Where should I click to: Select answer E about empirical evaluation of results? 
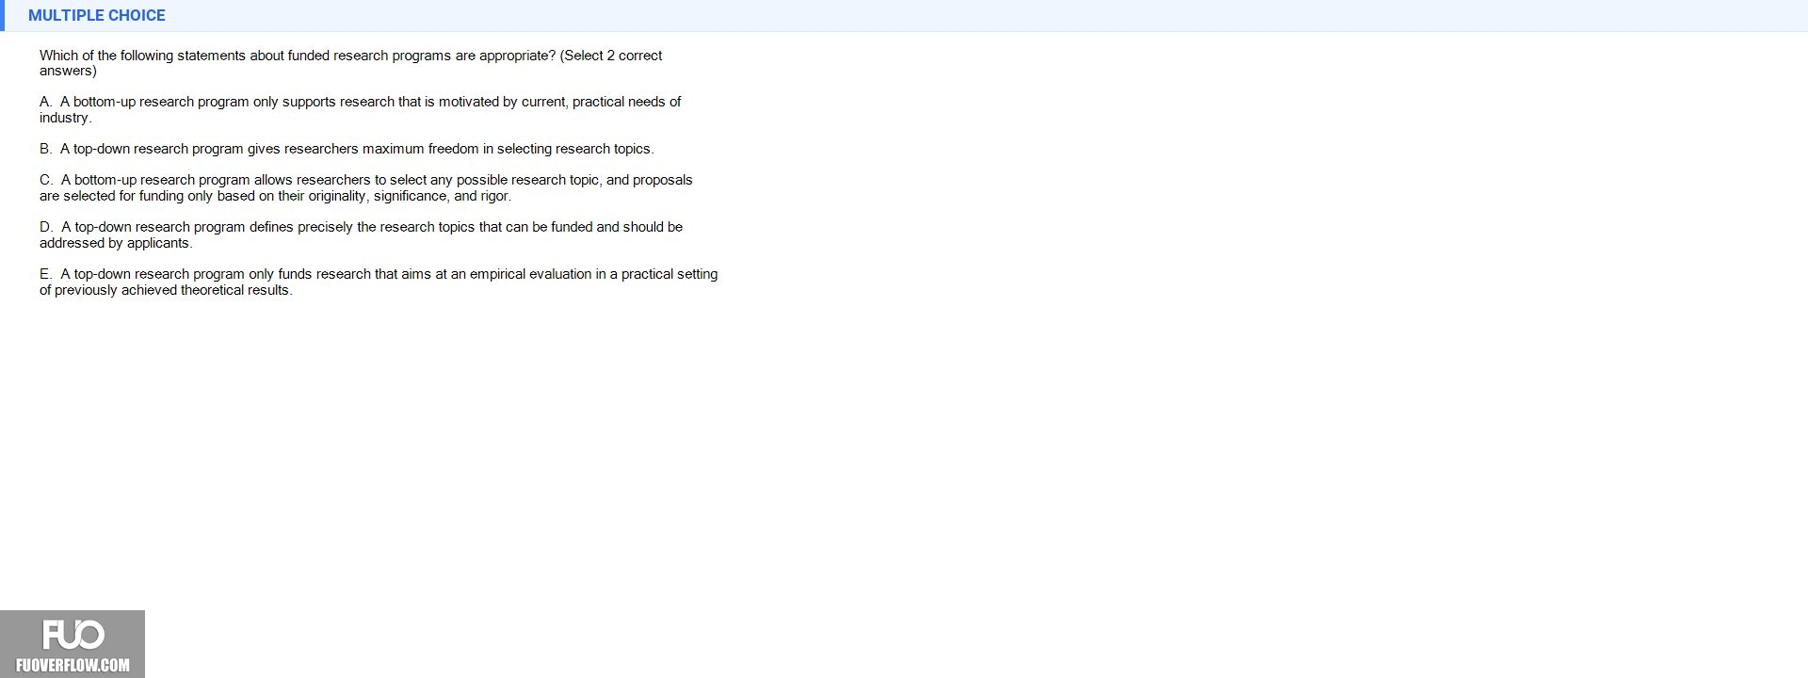[379, 282]
